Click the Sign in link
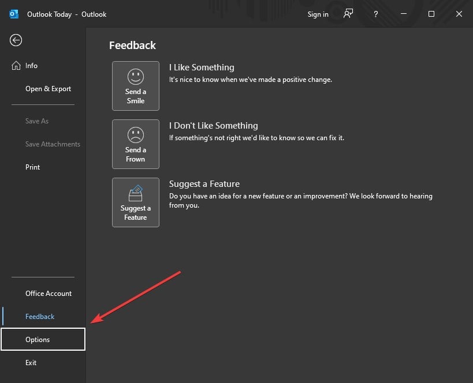 click(x=318, y=14)
